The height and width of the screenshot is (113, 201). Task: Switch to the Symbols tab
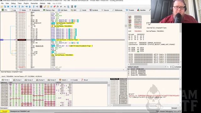(x=94, y=10)
